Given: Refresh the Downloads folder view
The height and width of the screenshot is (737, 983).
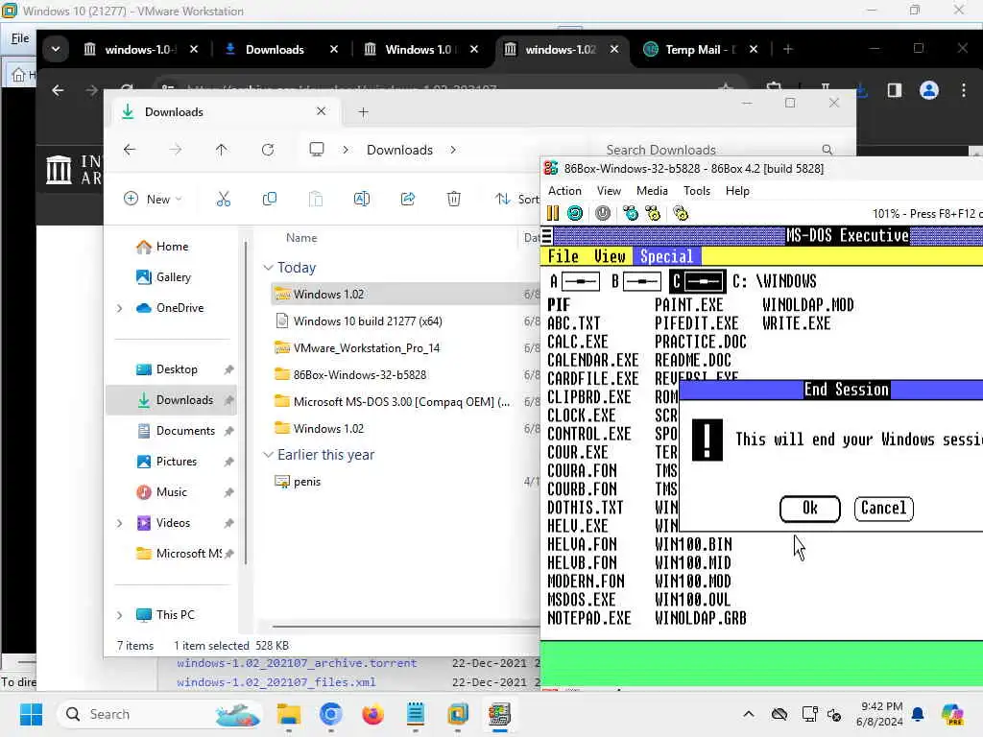Looking at the screenshot, I should coord(268,150).
